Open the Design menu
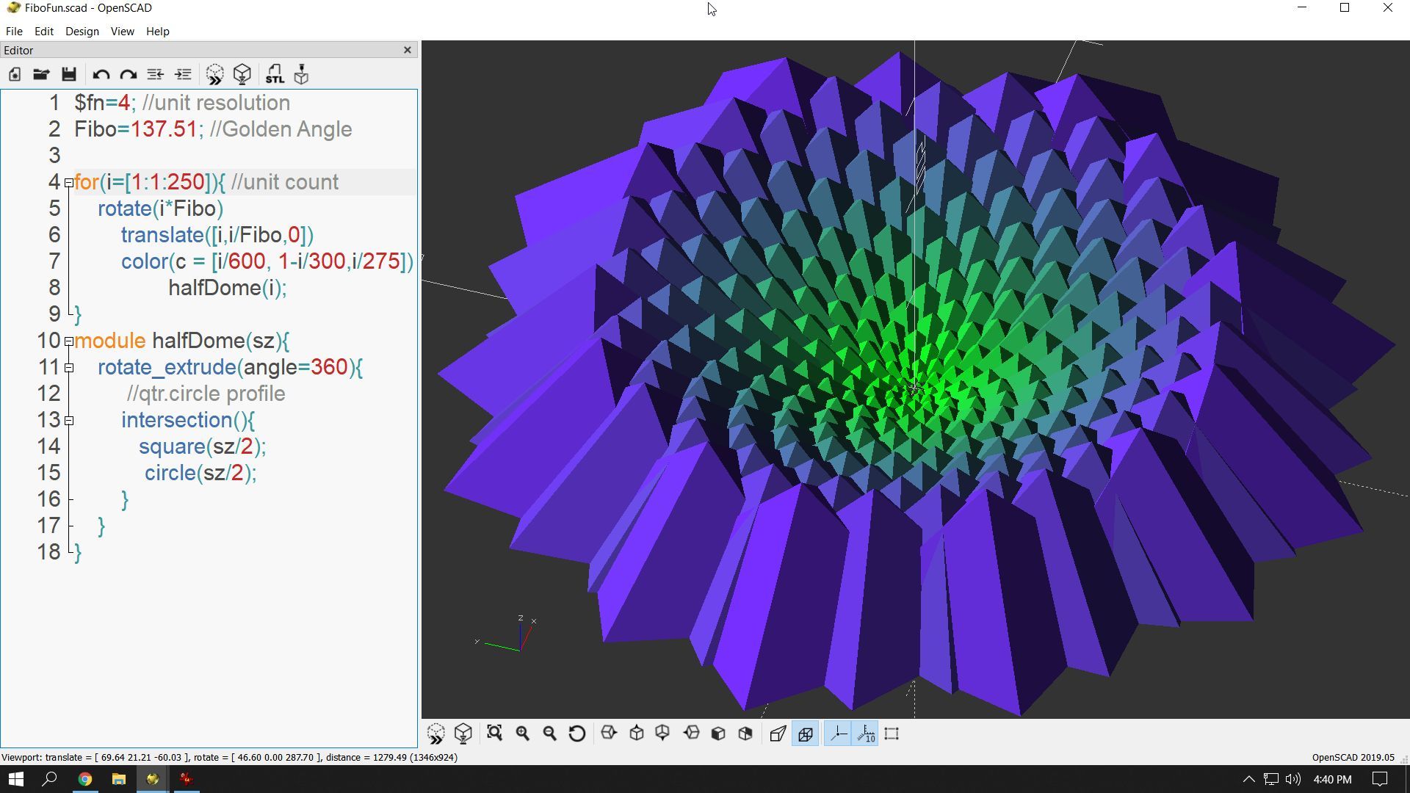This screenshot has height=793, width=1410. click(x=82, y=32)
